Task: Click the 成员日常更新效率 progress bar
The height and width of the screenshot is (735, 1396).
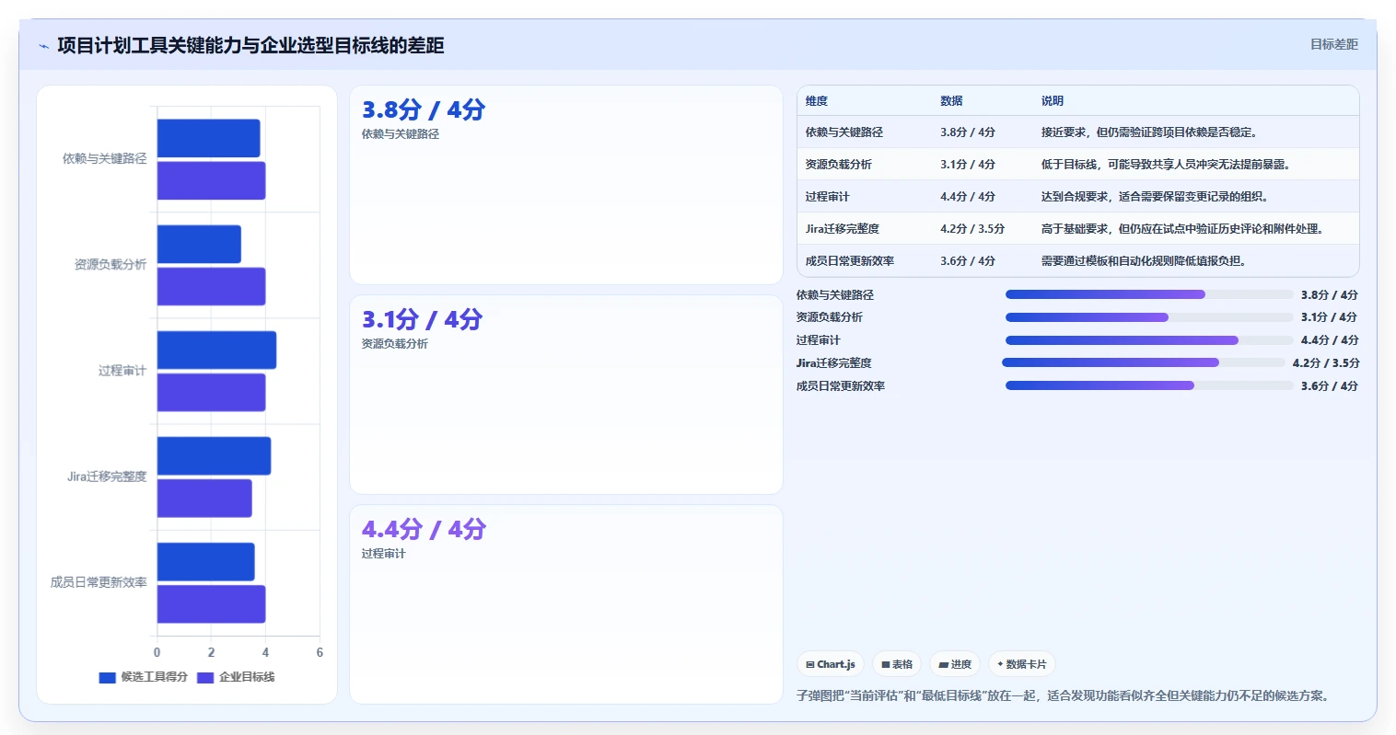Action: (1149, 385)
